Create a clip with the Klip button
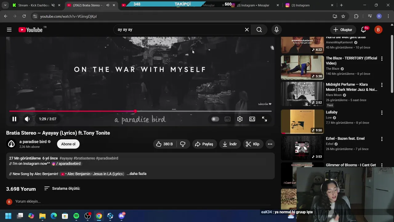The height and width of the screenshot is (222, 394). [252, 144]
